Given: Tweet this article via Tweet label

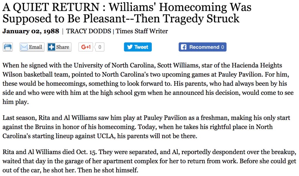Looking at the screenshot, I should (x=141, y=47).
